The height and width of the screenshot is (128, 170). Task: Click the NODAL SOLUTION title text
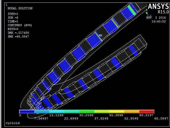point(20,8)
